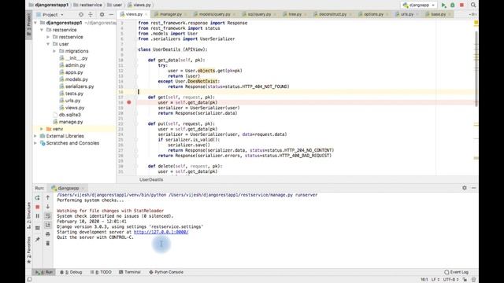Open the djangoapp run configuration dropdown

pyautogui.click(x=419, y=6)
